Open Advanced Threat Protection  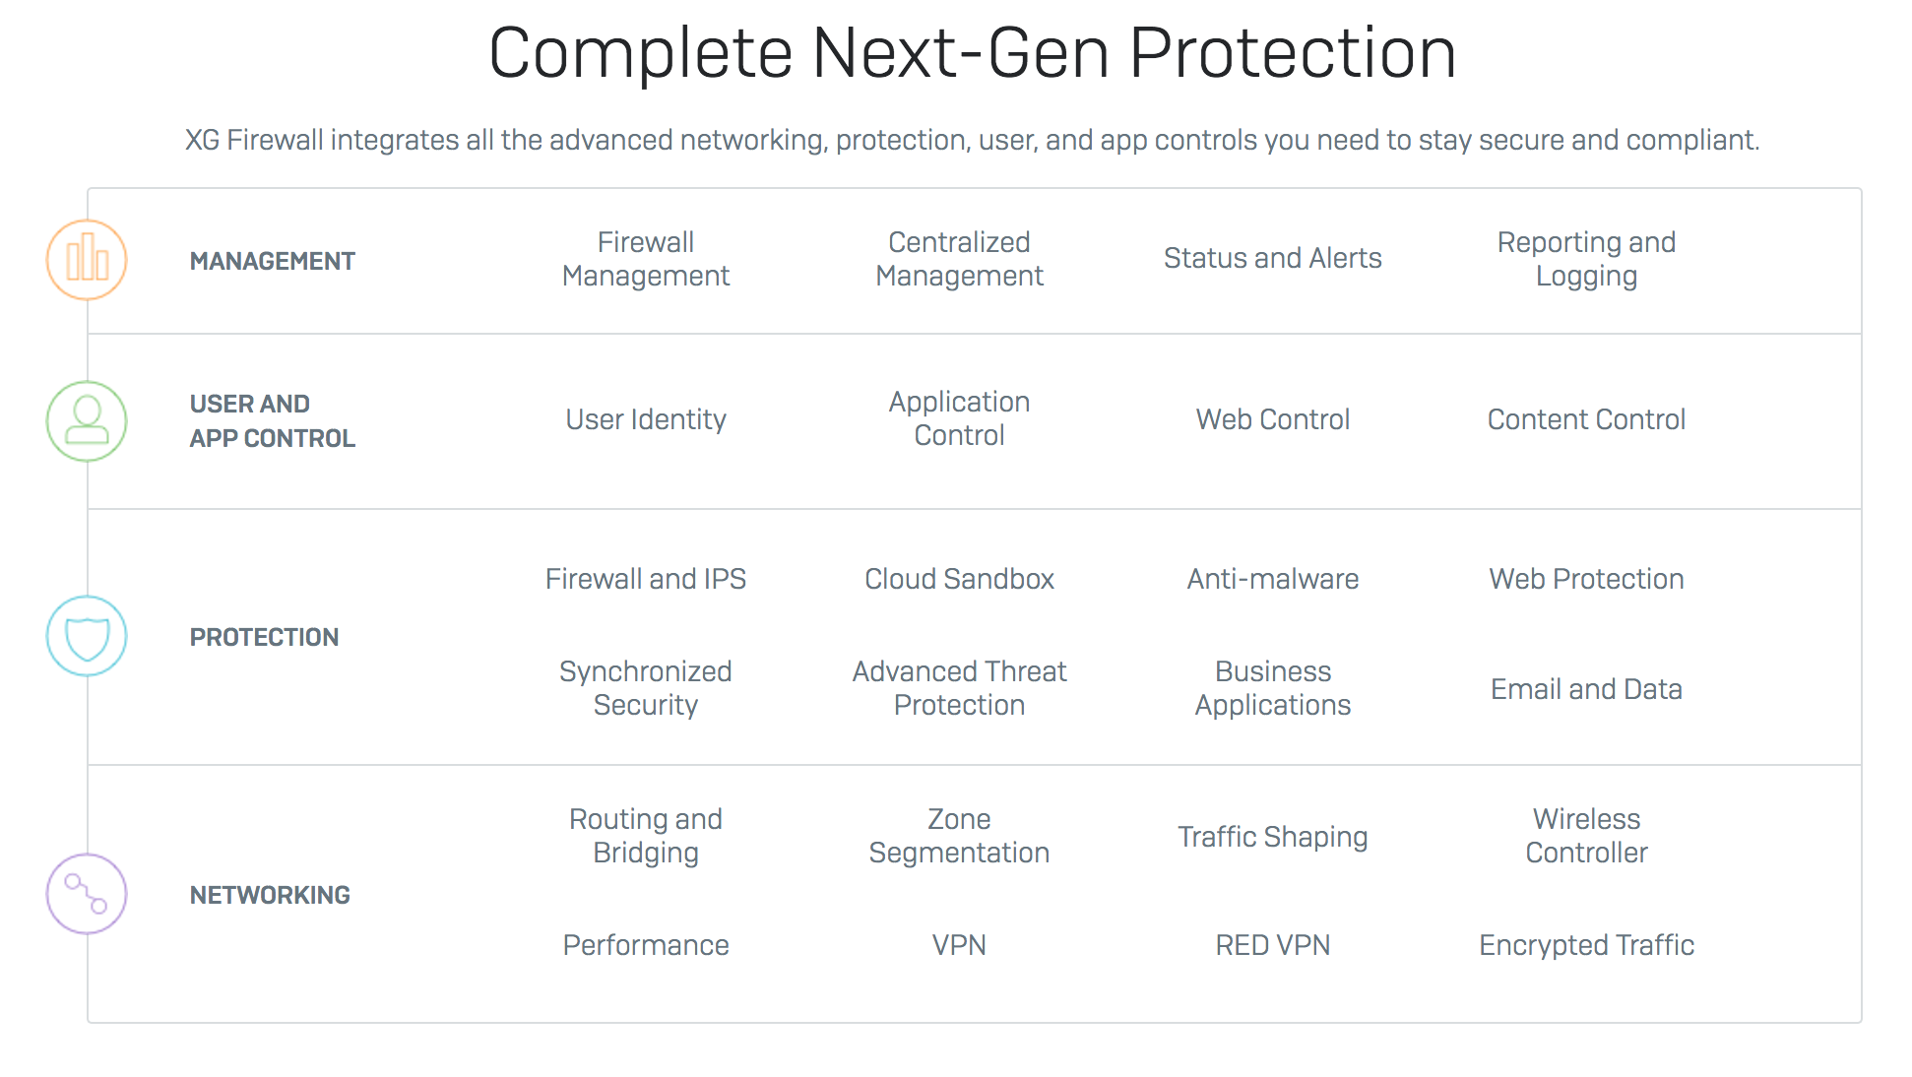960,688
